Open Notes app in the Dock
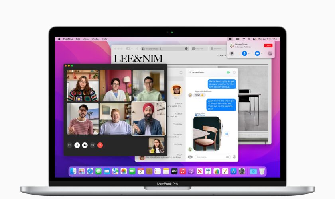The width and height of the screenshot is (335, 199). (x=166, y=171)
